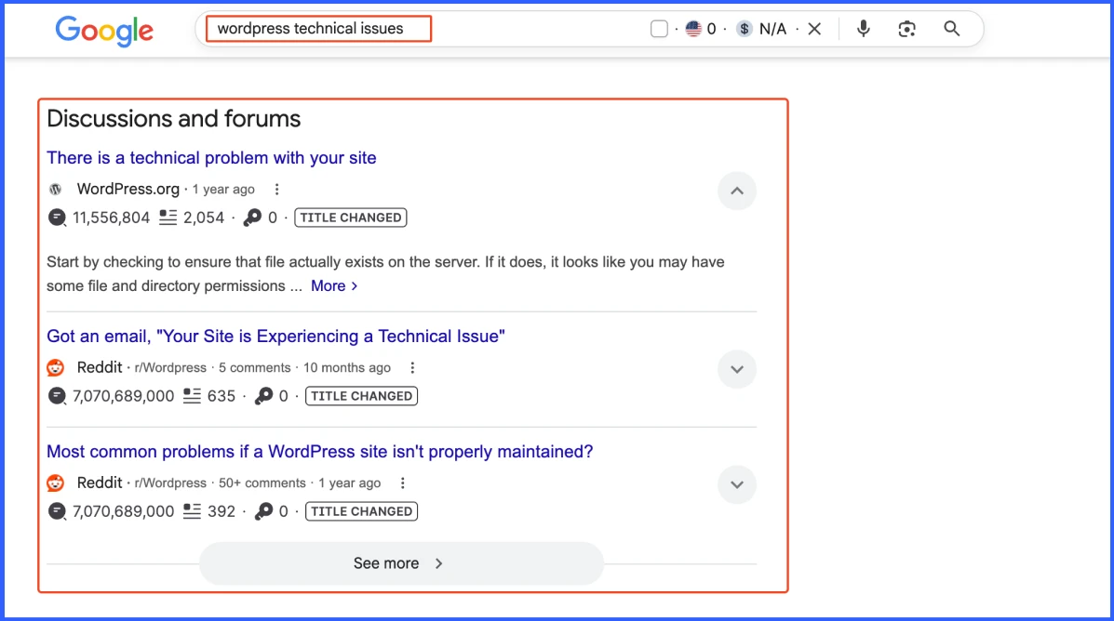Click Reddit icon for the '50+ comments' result
The width and height of the screenshot is (1114, 621).
[x=56, y=483]
